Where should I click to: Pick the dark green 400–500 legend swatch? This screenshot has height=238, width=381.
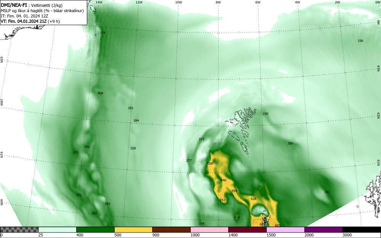click(95, 230)
